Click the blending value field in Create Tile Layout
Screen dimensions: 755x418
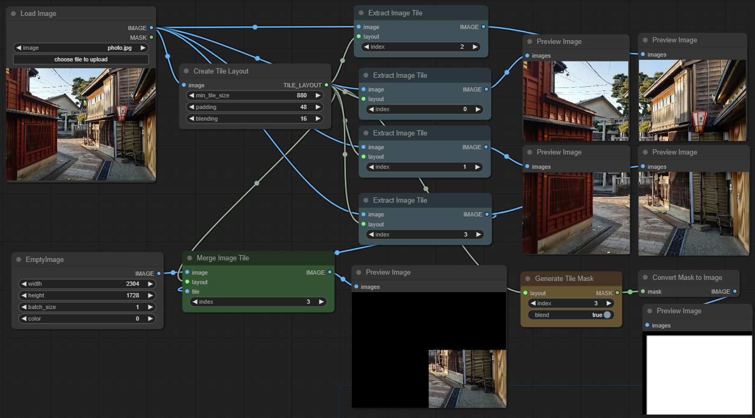pyautogui.click(x=254, y=119)
